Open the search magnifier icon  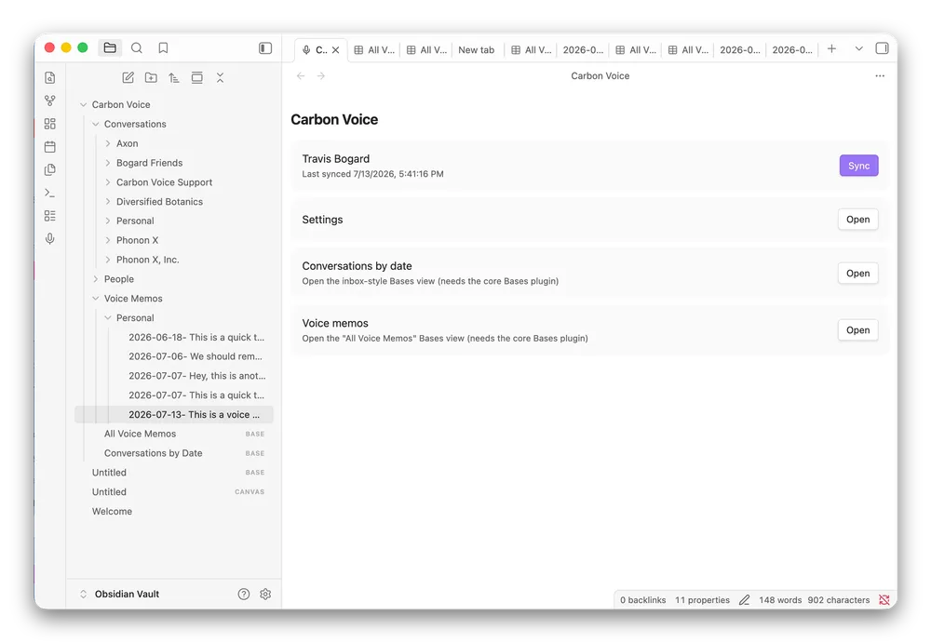tap(137, 48)
